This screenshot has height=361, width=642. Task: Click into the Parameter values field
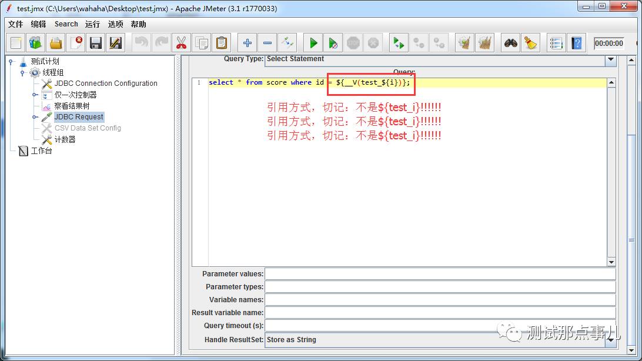440,274
